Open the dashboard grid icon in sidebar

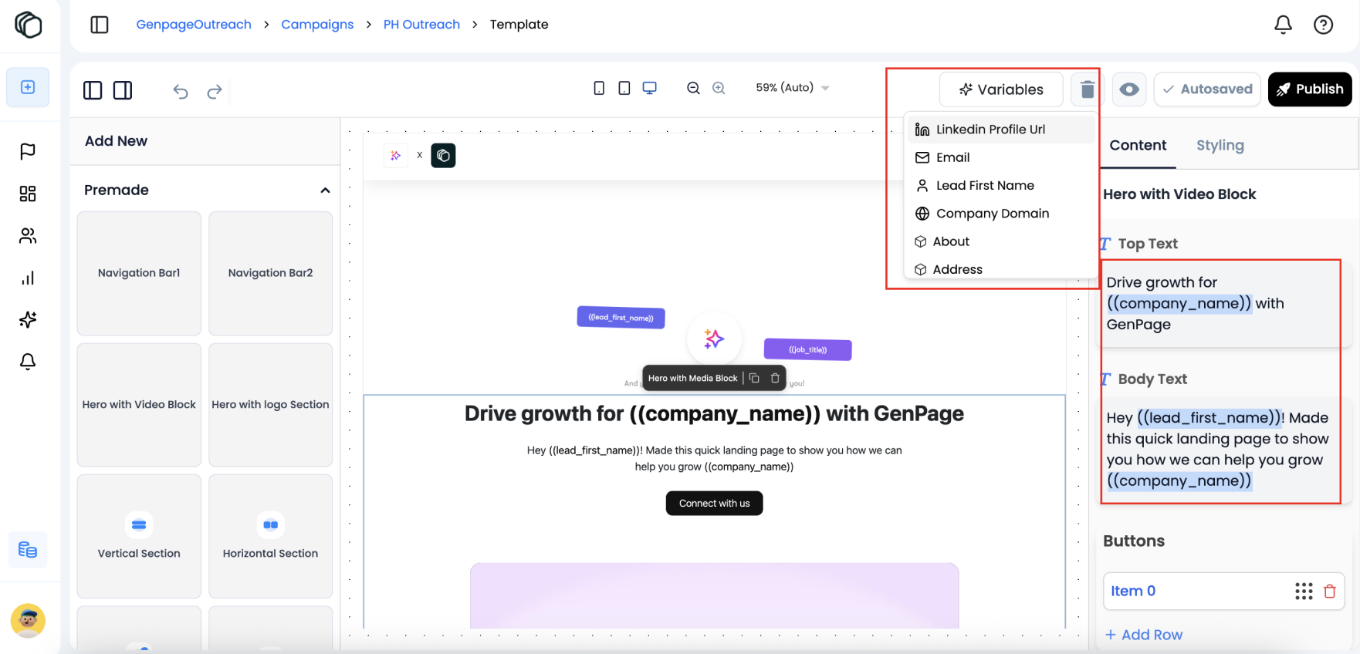[x=28, y=194]
